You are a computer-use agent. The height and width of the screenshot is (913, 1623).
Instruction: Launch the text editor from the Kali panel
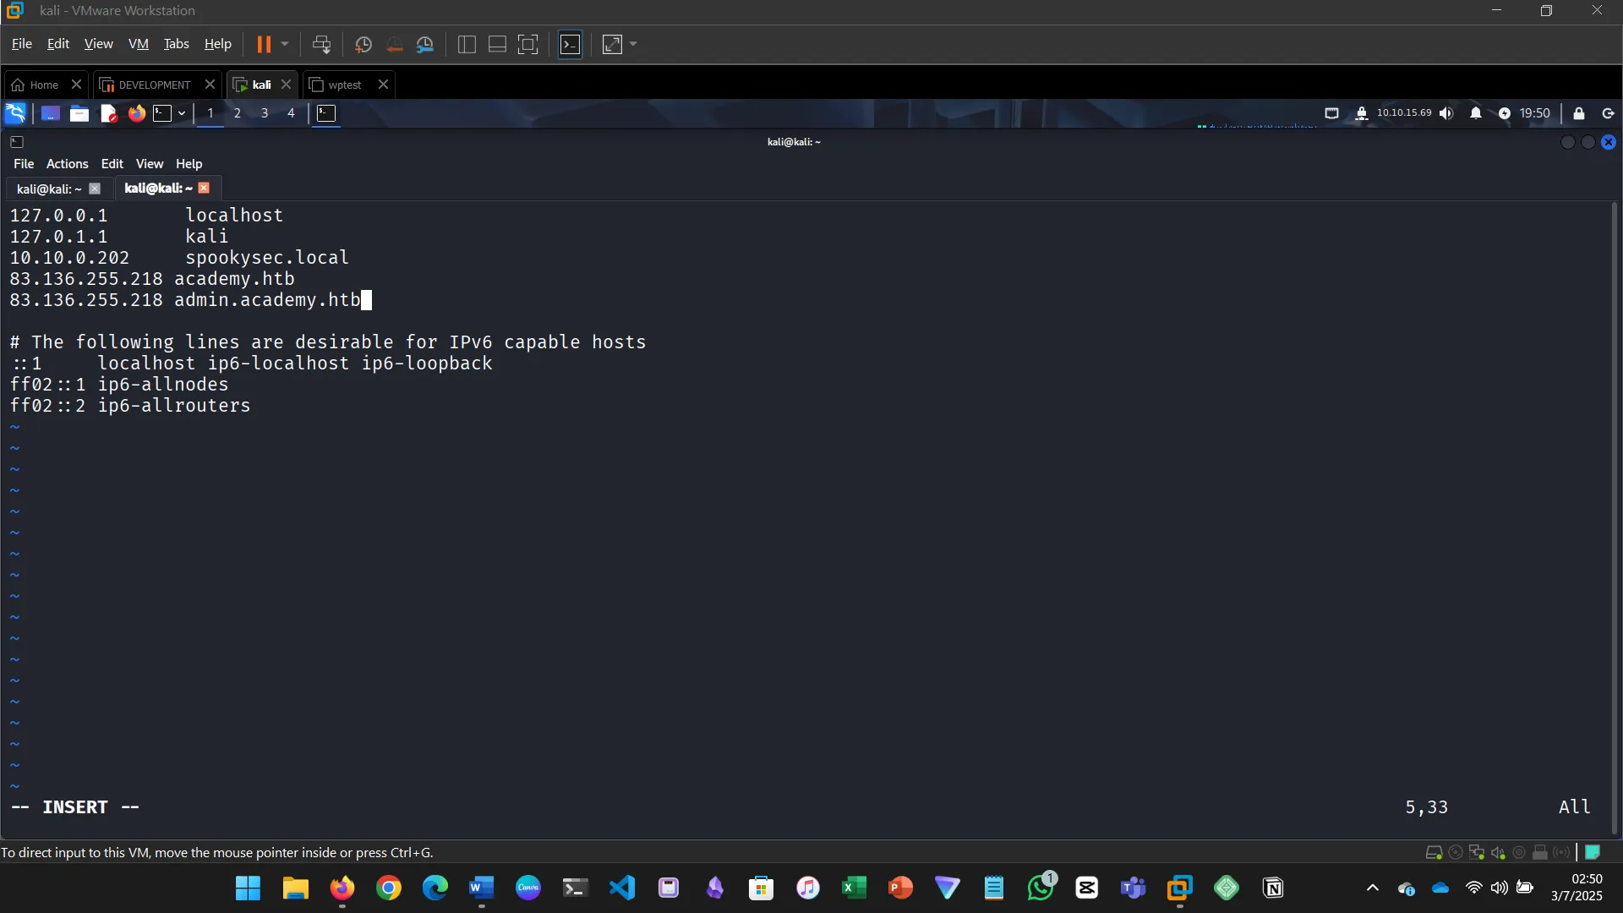click(107, 113)
